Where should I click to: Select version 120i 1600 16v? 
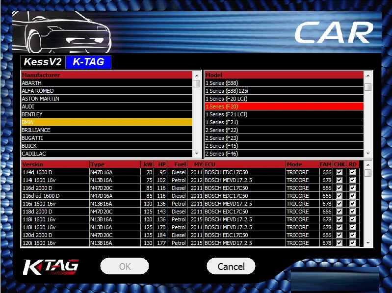click(55, 243)
